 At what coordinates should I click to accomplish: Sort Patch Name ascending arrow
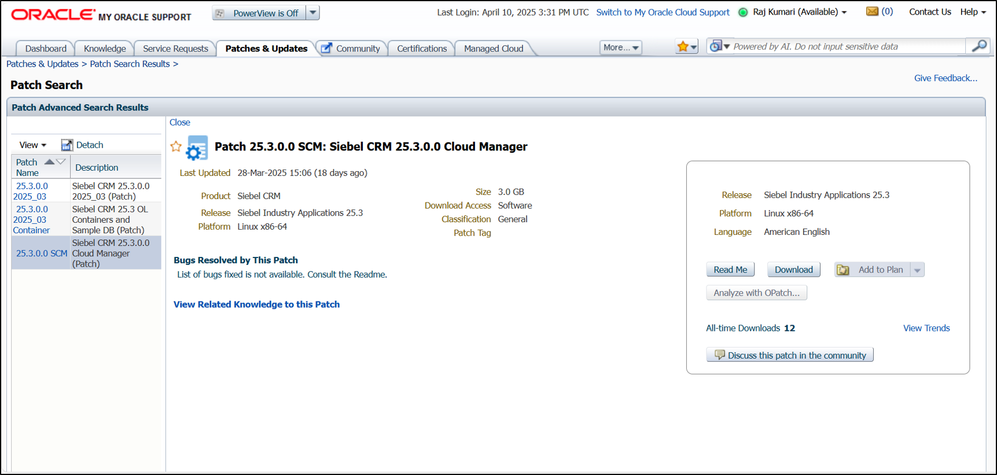coord(49,162)
